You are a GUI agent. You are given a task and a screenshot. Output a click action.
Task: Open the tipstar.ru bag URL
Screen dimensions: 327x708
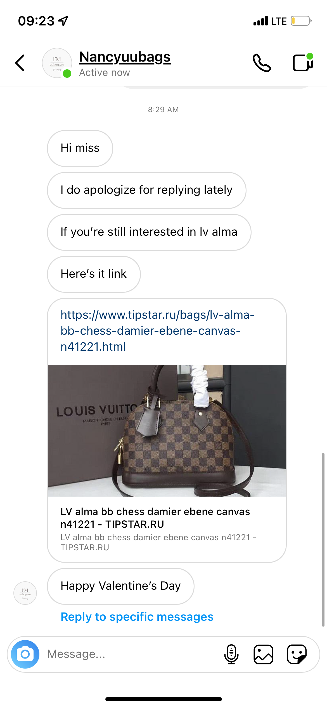[x=157, y=331]
